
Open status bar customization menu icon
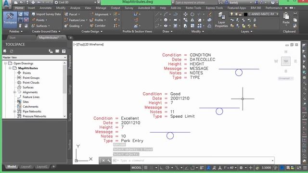pos(305,168)
